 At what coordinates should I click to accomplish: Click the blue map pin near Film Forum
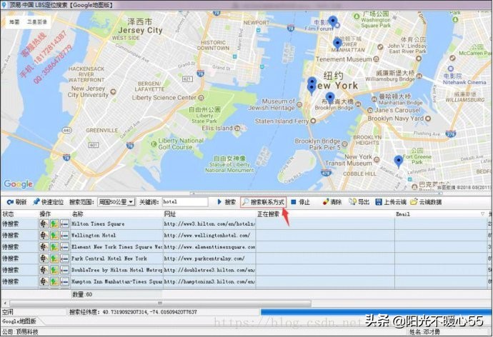coord(333,23)
